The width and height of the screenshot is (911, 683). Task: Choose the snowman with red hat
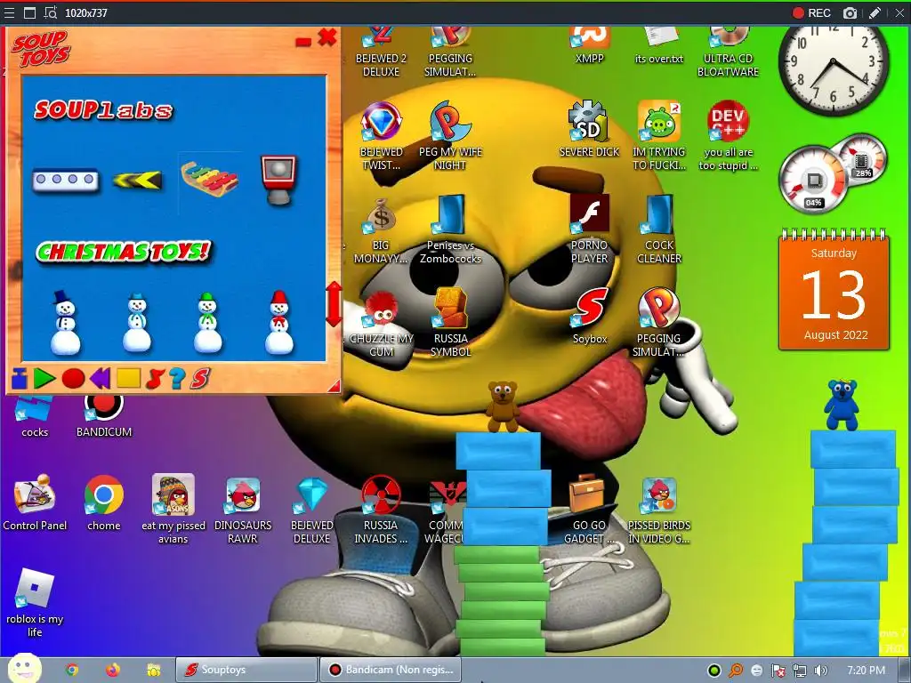(x=278, y=322)
